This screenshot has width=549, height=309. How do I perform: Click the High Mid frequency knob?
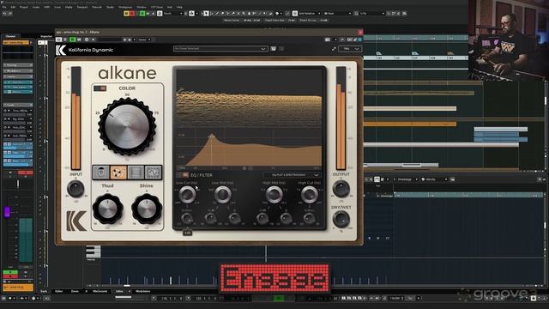pyautogui.click(x=274, y=195)
